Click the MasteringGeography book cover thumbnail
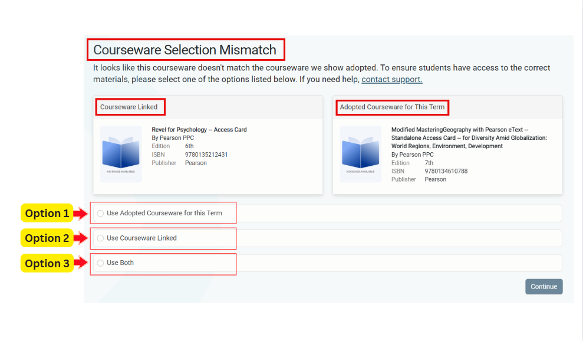The width and height of the screenshot is (583, 341). click(361, 154)
